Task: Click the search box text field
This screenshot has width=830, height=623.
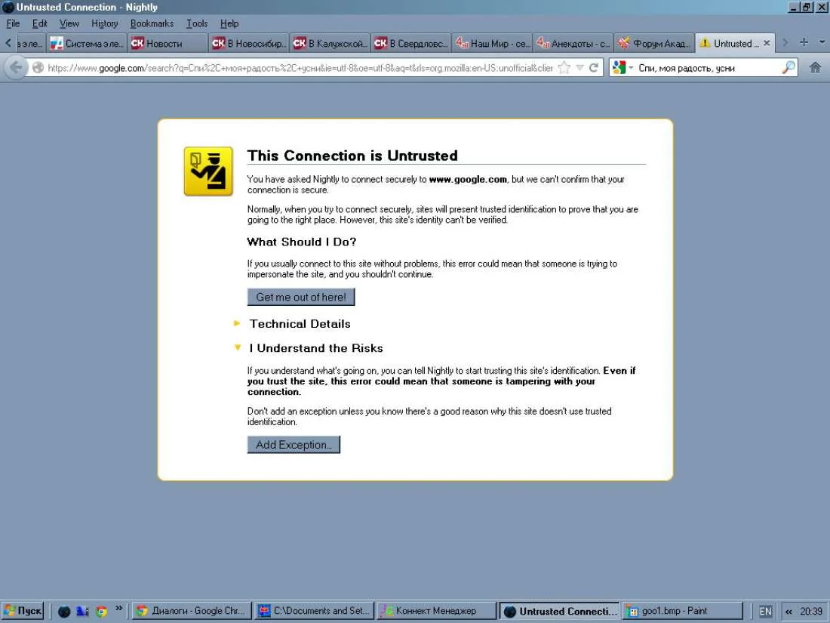Action: point(708,68)
